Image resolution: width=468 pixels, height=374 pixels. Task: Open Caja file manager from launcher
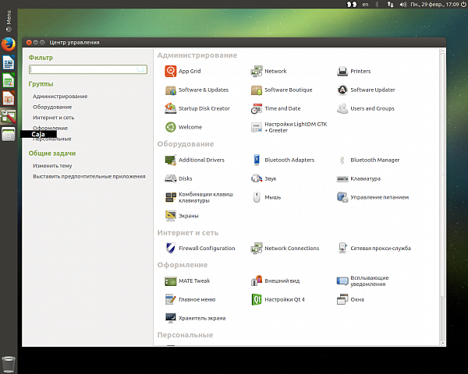[x=9, y=134]
